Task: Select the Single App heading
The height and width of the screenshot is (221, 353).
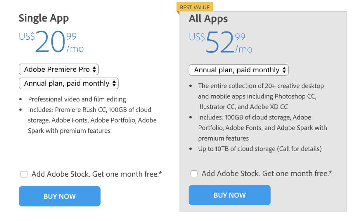Action: (x=44, y=18)
